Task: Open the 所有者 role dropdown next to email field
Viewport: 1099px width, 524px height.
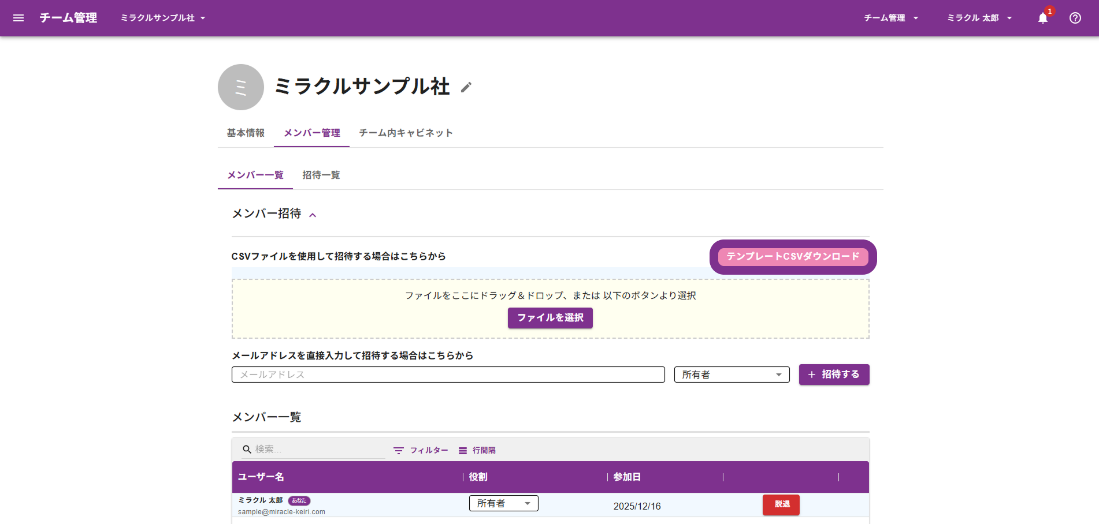Action: (731, 375)
